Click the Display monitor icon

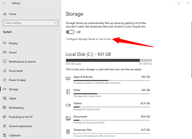5,43
